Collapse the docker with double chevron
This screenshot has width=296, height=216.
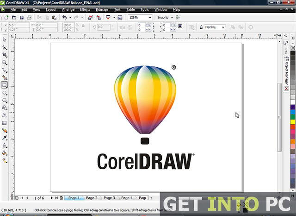tap(286, 36)
